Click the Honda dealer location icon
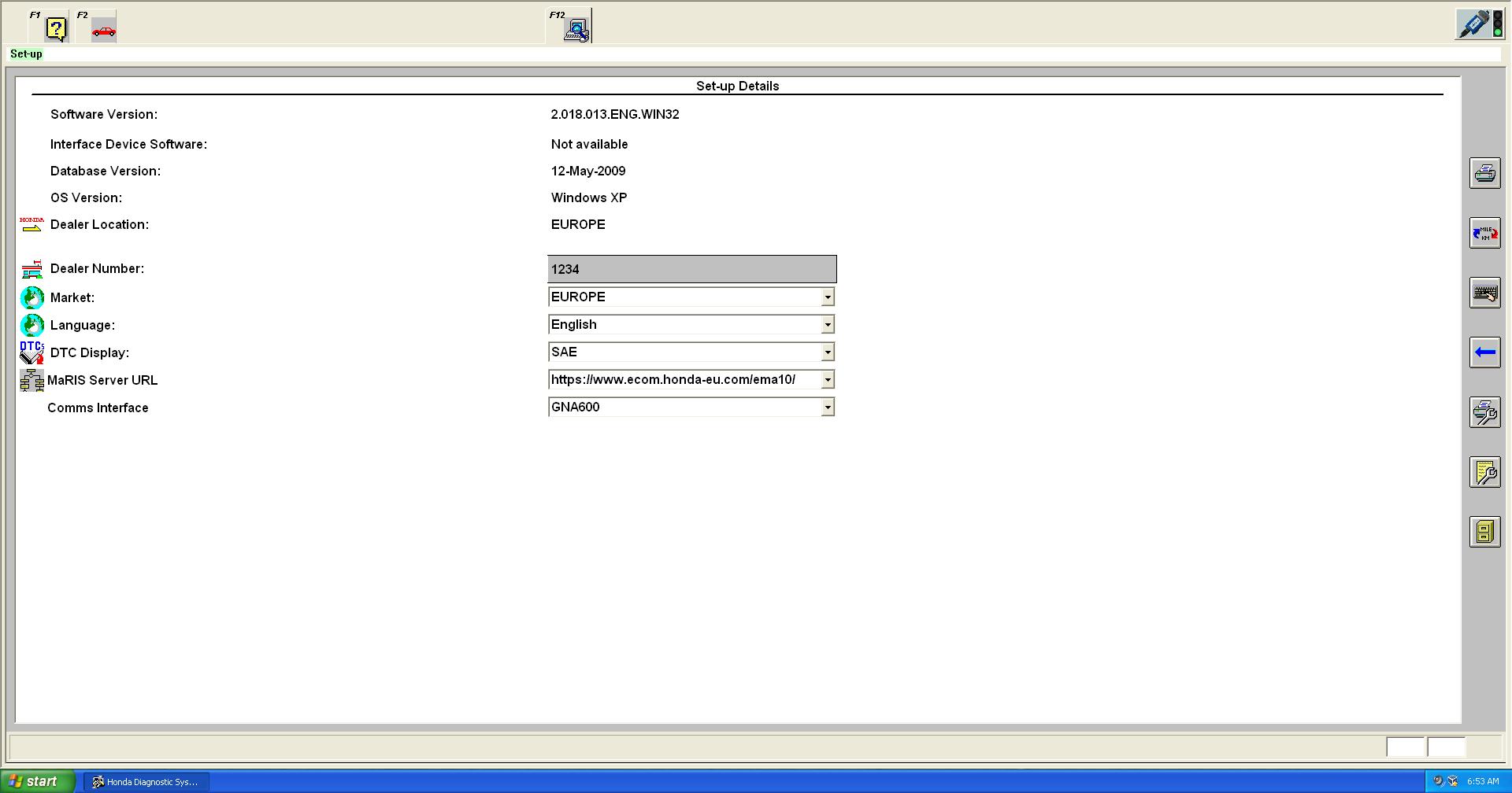The width and height of the screenshot is (1512, 793). point(31,225)
